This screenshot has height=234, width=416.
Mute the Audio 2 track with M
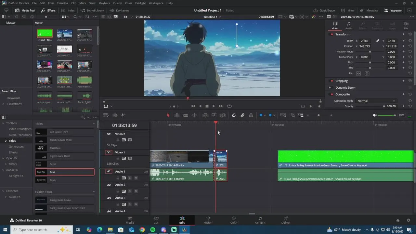(x=136, y=191)
